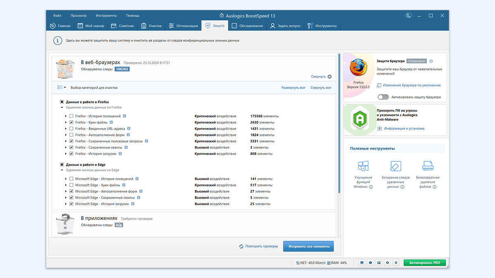Show info for Безвозвратное удаление файлов

(x=435, y=187)
